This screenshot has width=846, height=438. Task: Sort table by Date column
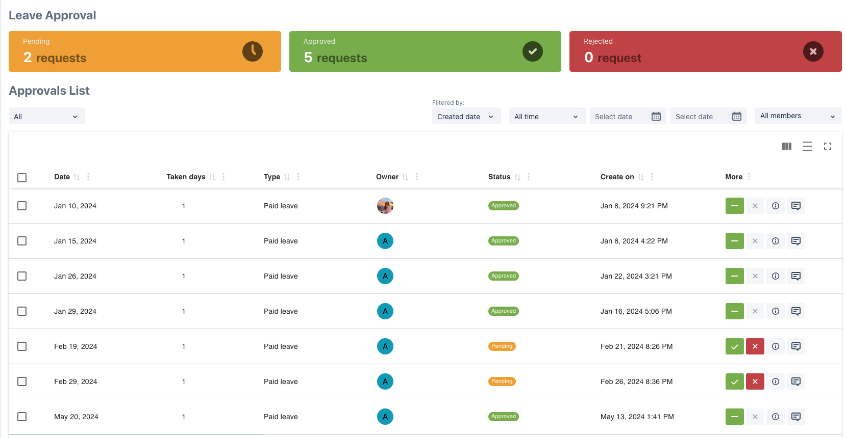coord(77,177)
